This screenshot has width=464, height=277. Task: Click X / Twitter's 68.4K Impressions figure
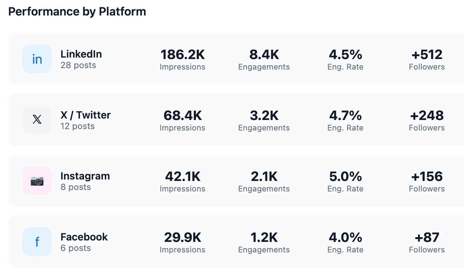(x=182, y=116)
